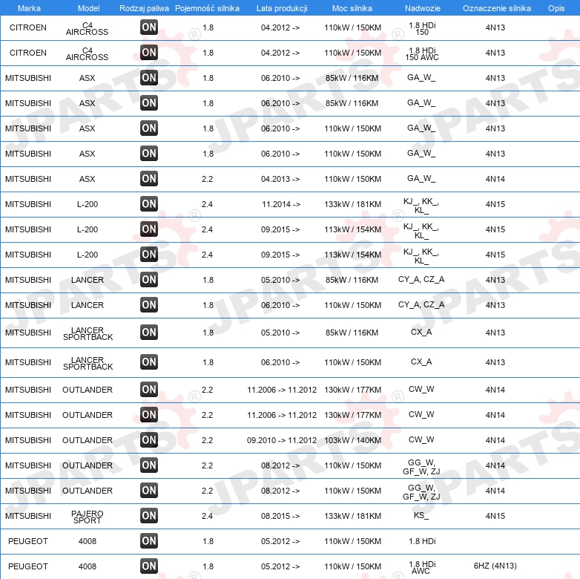Select the 133kW / 181KM cell in the Pajero Sport row

[352, 516]
